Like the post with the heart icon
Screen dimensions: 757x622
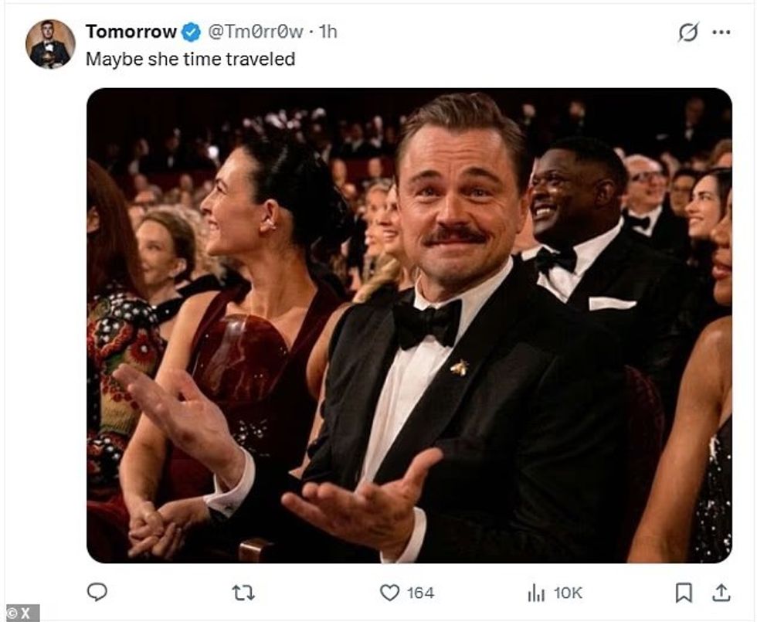pos(390,593)
